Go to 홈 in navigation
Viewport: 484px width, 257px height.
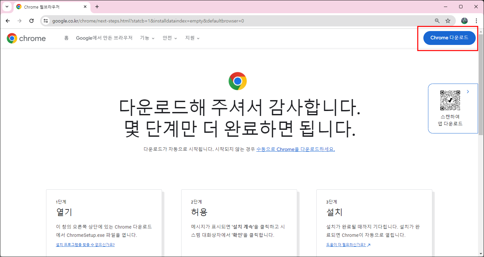tap(66, 38)
